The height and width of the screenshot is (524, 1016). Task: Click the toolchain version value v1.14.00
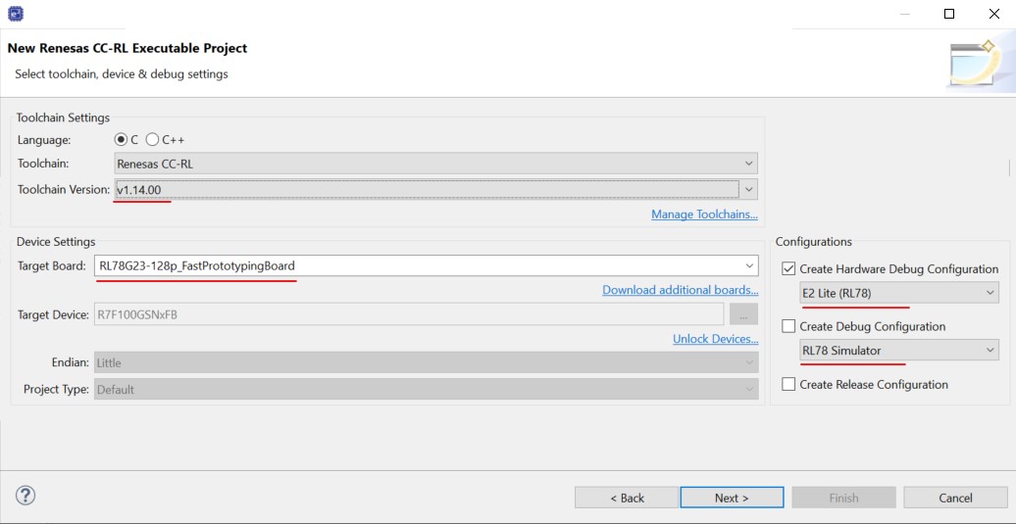click(138, 190)
